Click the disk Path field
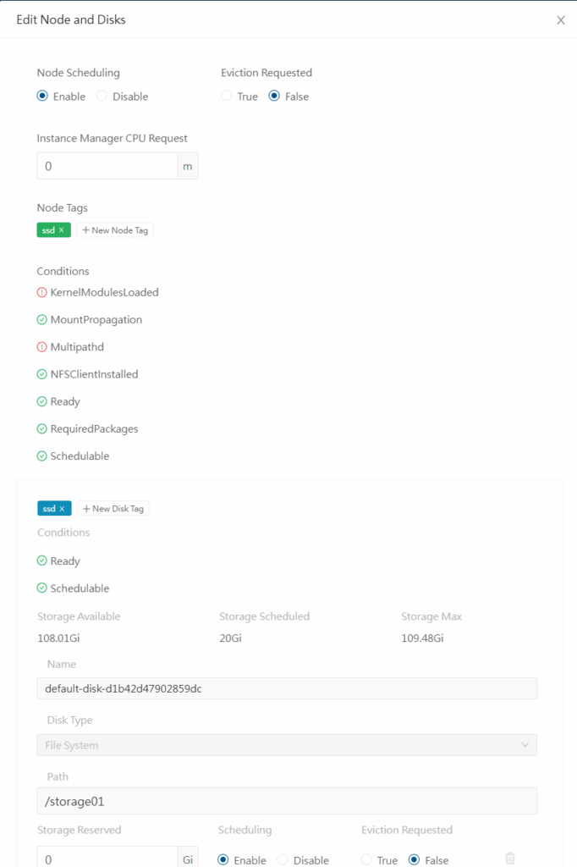This screenshot has width=577, height=867. 287,801
